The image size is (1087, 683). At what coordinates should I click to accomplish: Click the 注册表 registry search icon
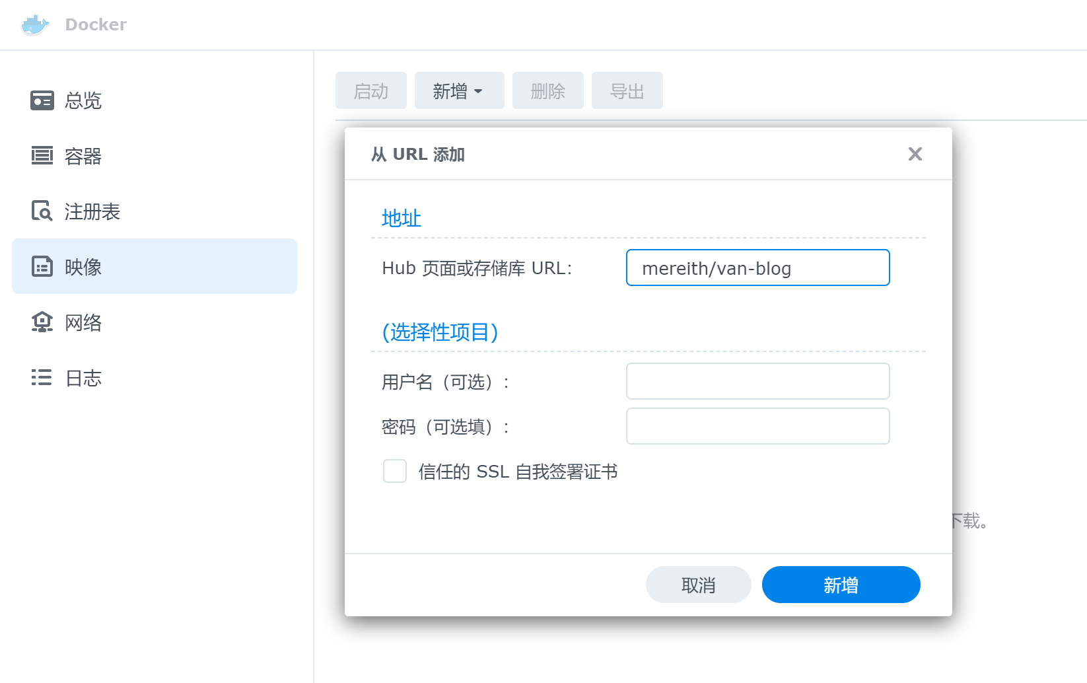(42, 211)
